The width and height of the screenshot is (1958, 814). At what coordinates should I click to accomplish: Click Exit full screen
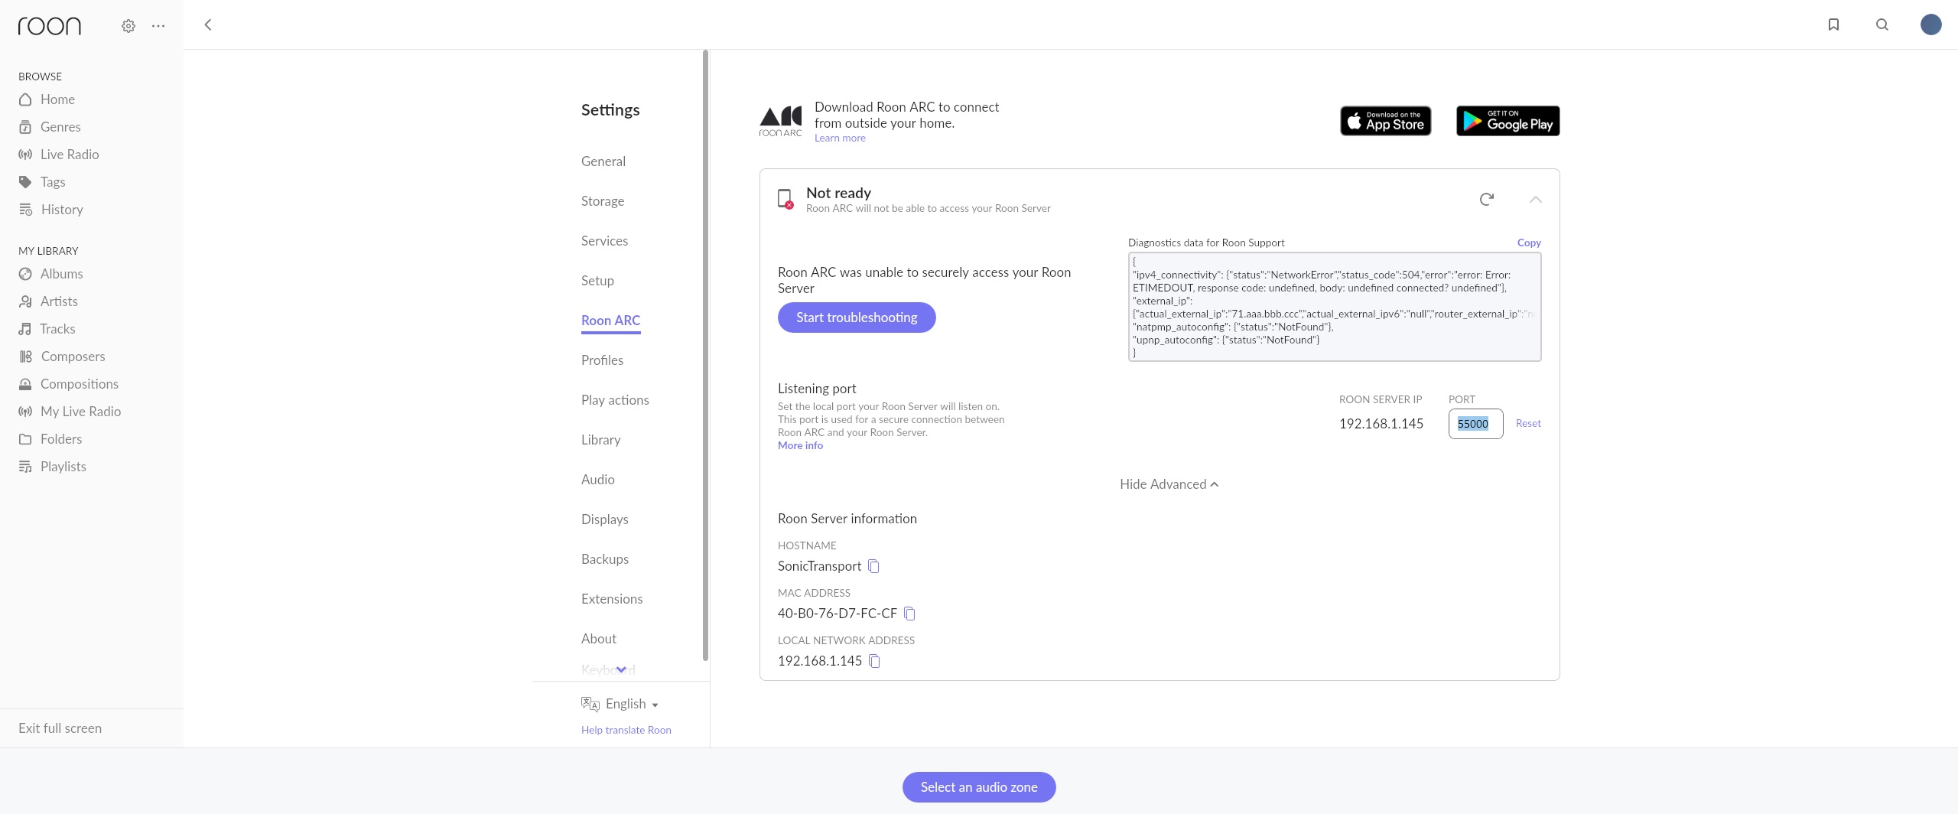pyautogui.click(x=60, y=728)
